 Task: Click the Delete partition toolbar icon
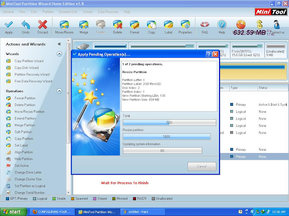[x=117, y=25]
